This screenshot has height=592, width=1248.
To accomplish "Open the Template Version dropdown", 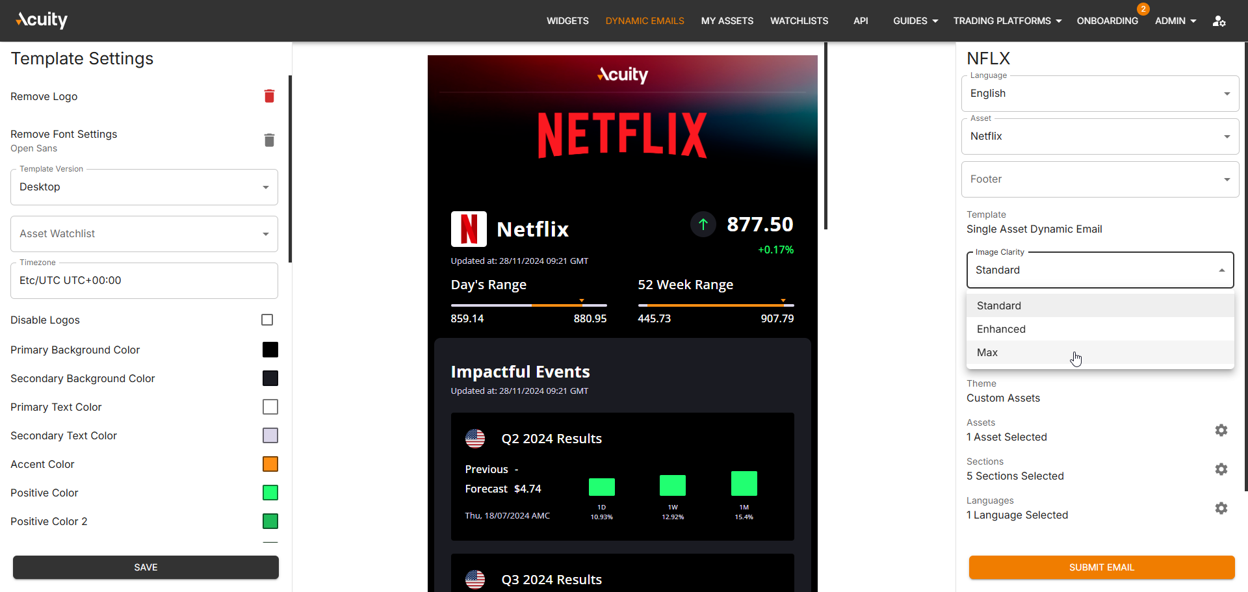I will (144, 187).
